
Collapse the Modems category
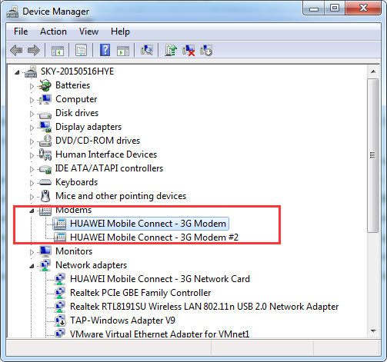32,211
